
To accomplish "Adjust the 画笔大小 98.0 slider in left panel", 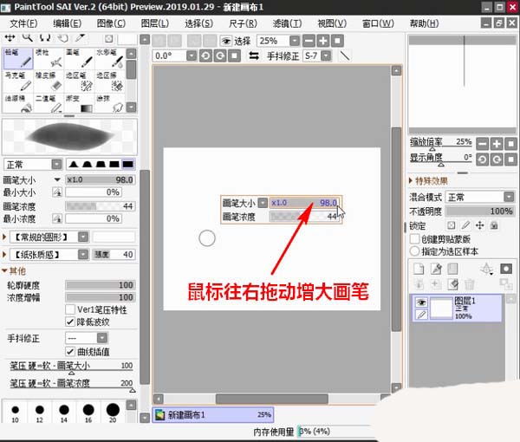I will [x=101, y=179].
